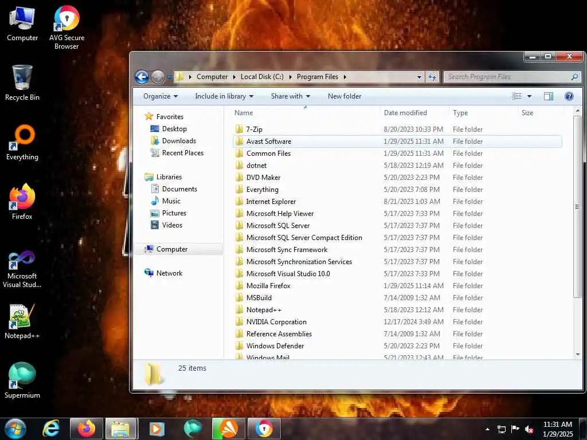Open the Recycle Bin desktop icon
The image size is (587, 440).
coord(22,82)
